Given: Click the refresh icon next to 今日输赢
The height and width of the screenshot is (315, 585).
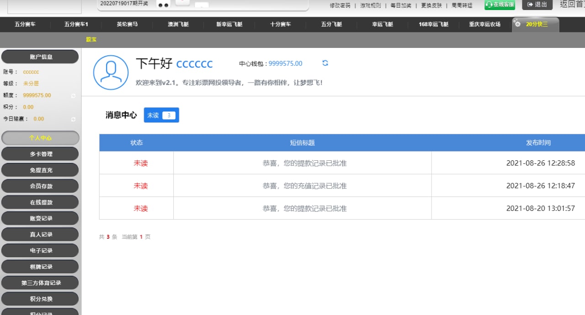Looking at the screenshot, I should tap(73, 119).
